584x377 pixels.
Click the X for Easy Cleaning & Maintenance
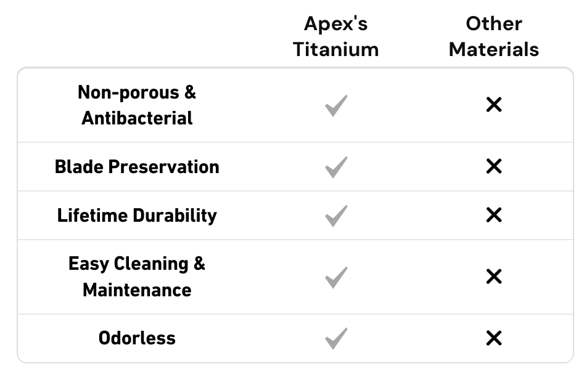[494, 277]
